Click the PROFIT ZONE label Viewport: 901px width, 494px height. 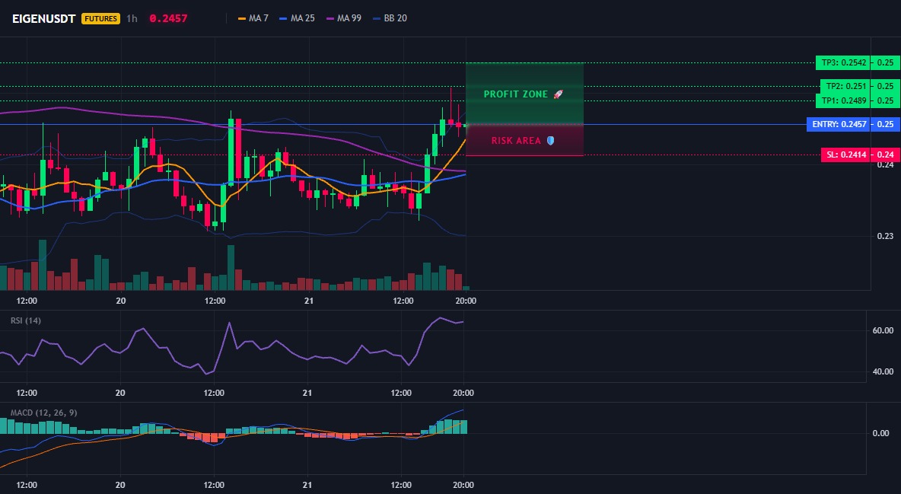[516, 94]
